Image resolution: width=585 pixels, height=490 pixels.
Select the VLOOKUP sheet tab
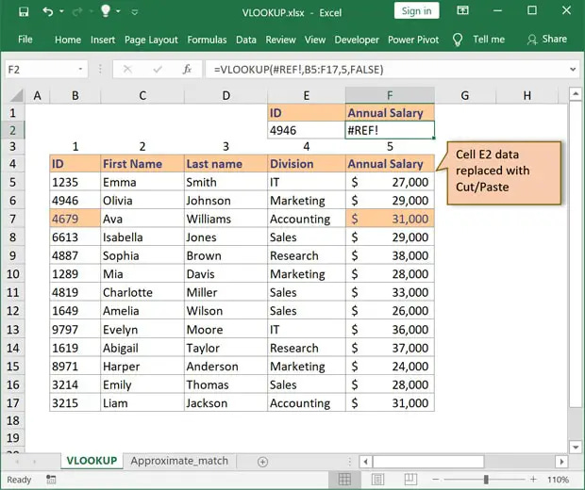92,461
